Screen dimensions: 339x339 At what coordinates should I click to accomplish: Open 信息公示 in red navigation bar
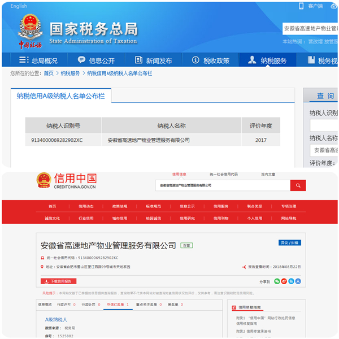coord(187,206)
